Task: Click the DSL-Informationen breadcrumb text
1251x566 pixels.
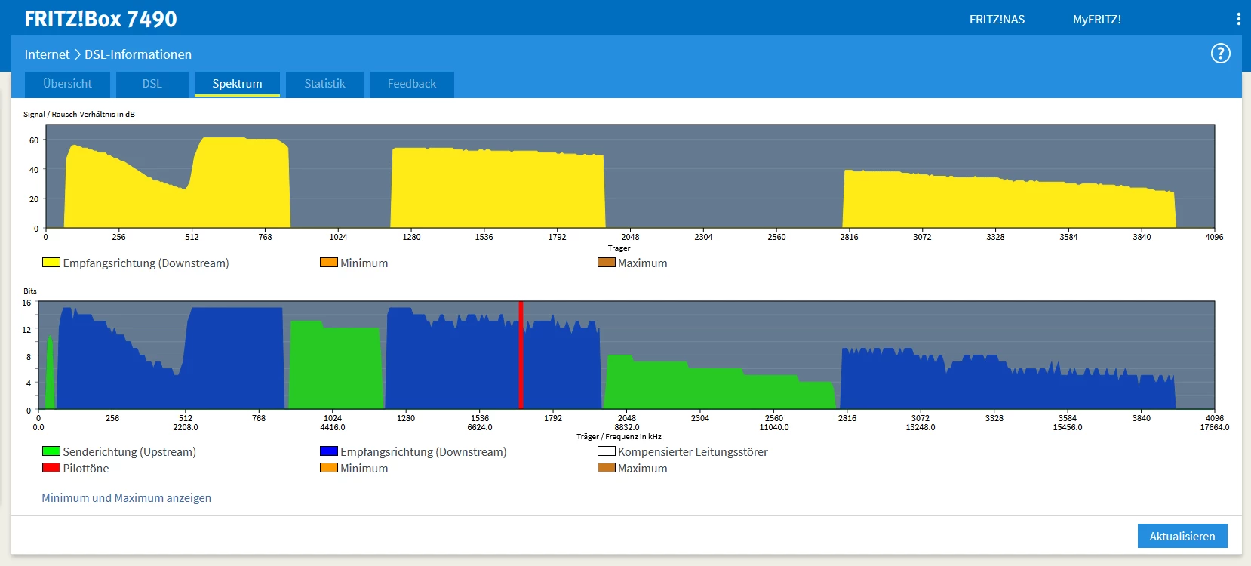Action: pyautogui.click(x=138, y=54)
